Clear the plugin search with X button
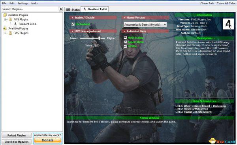237x145 pixels. tap(61, 9)
